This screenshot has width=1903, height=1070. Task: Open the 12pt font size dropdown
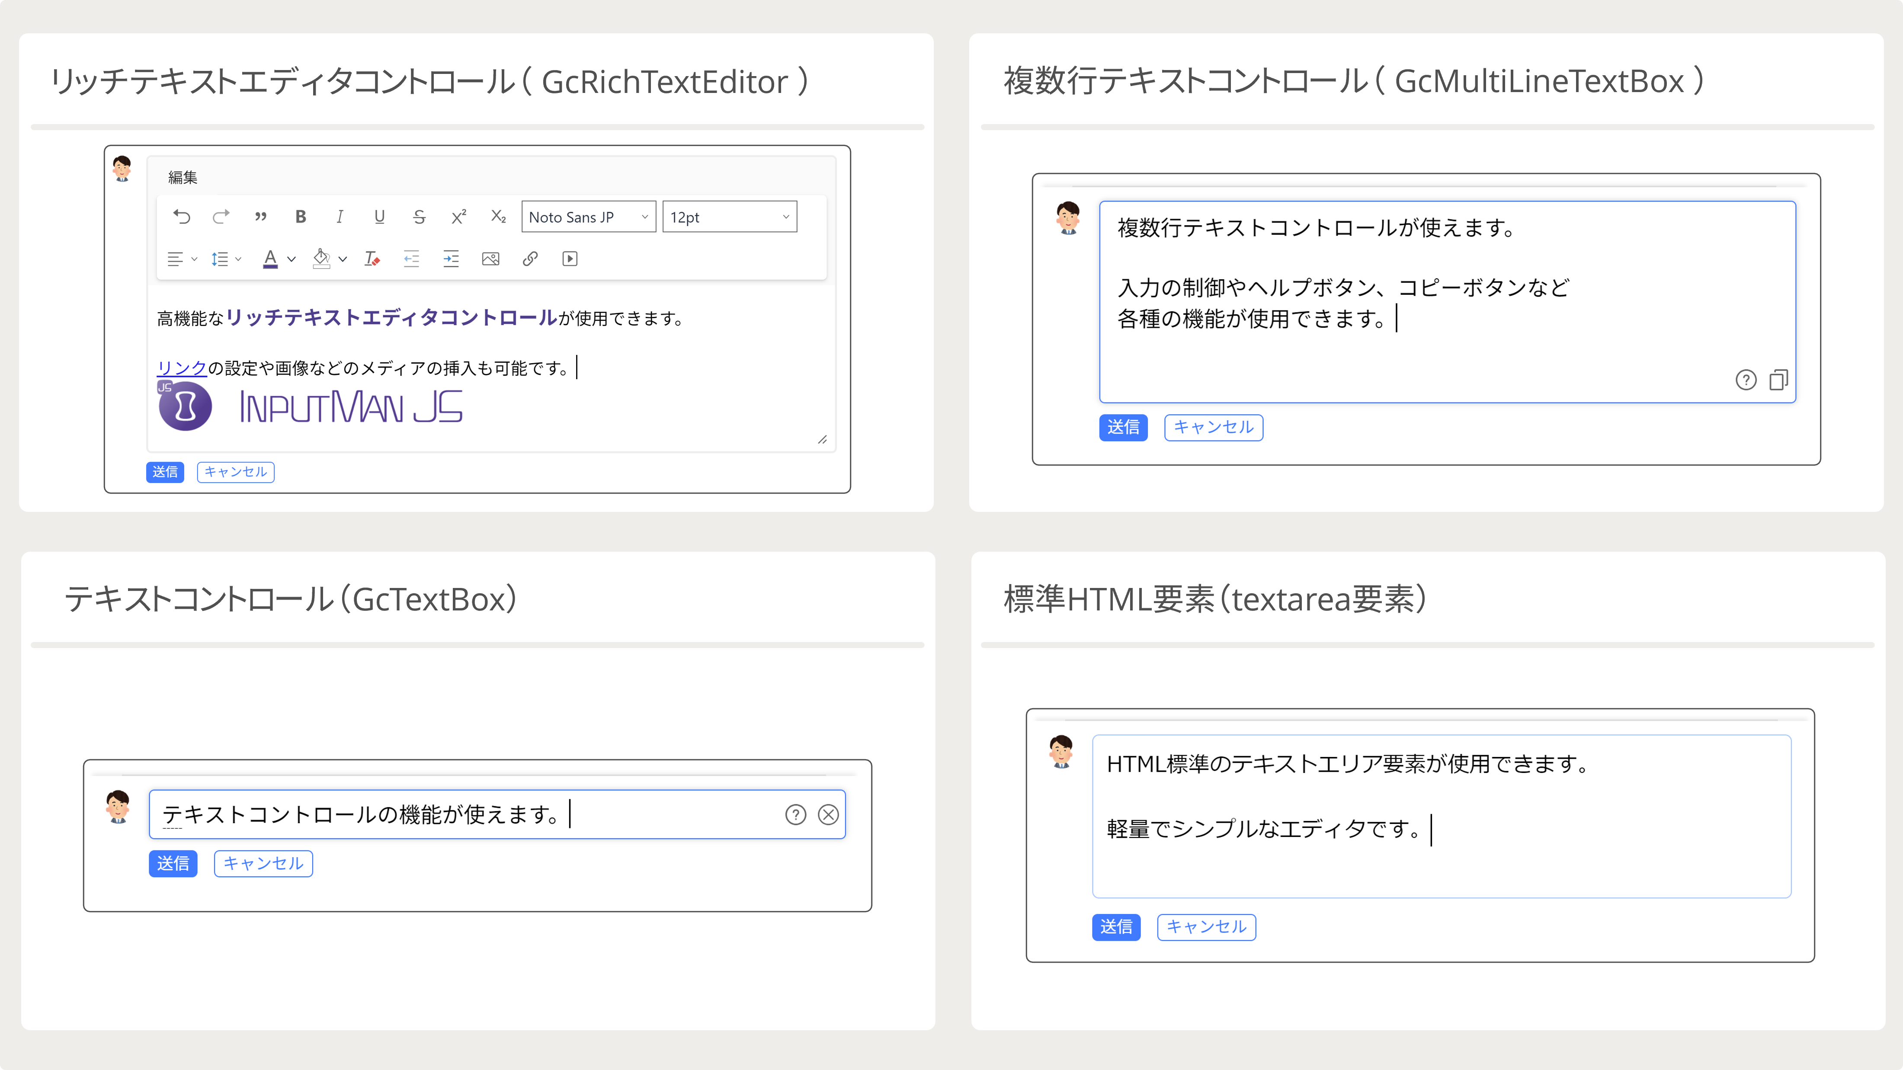click(x=730, y=216)
